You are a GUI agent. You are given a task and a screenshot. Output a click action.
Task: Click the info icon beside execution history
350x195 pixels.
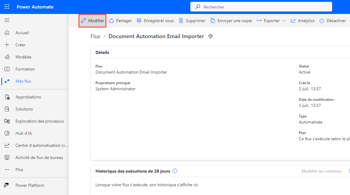click(175, 171)
